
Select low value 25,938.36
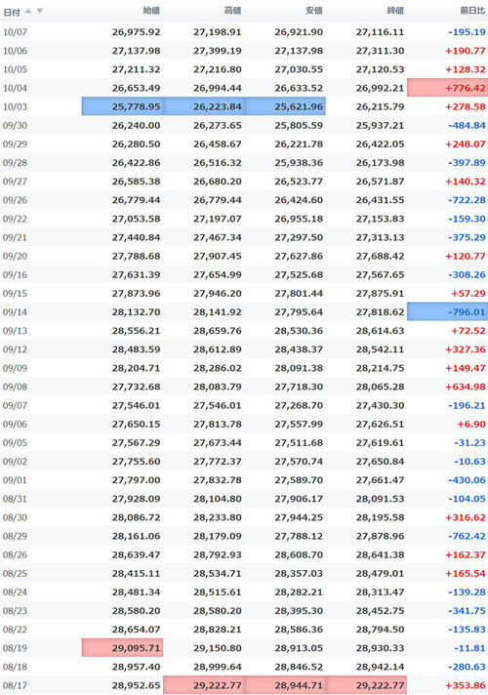(299, 163)
